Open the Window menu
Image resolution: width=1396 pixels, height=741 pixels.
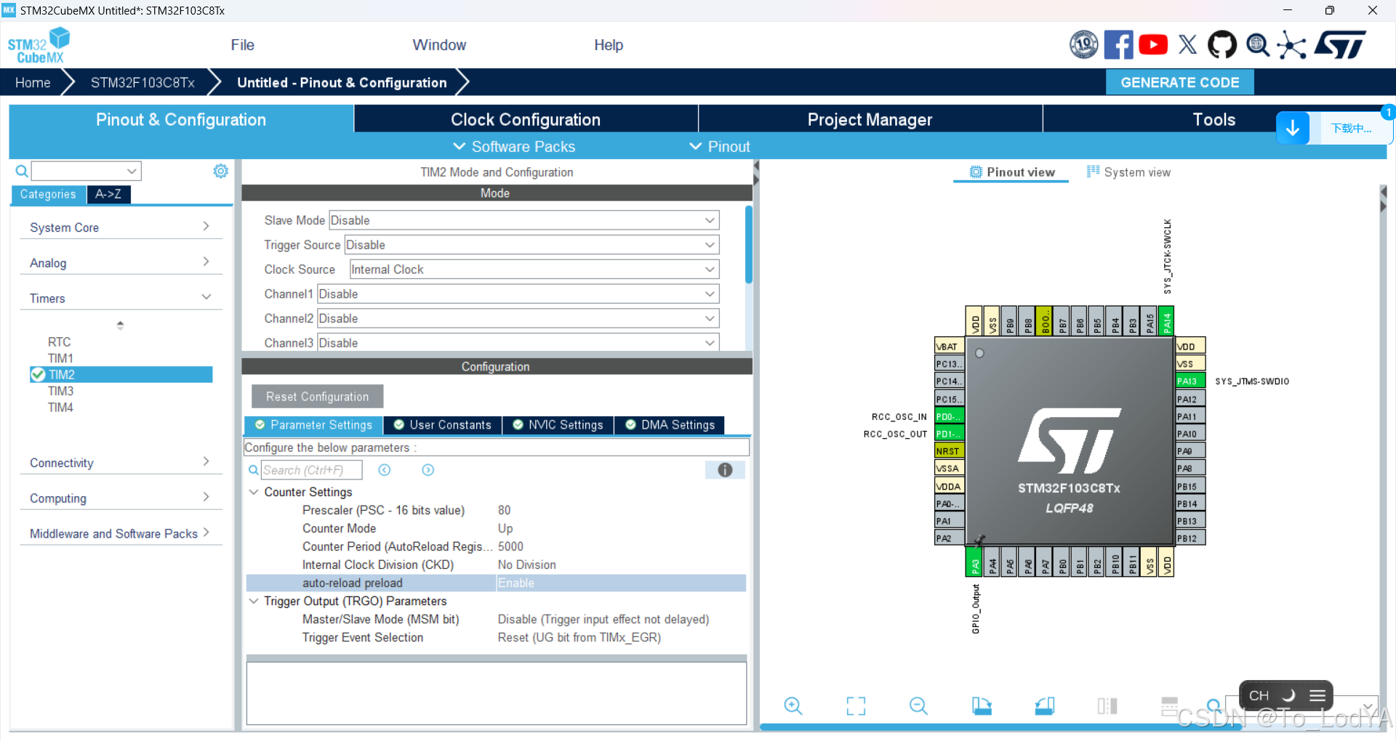coord(439,45)
